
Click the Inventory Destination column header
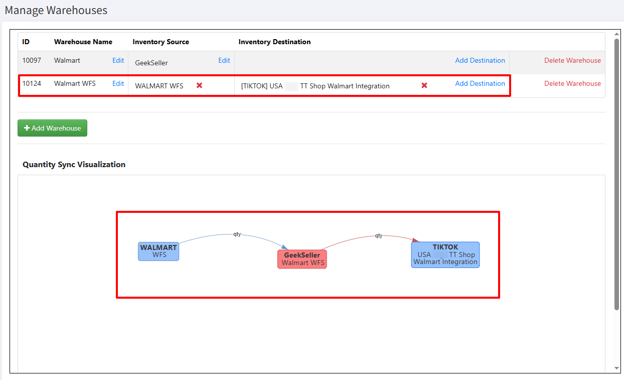coord(274,42)
